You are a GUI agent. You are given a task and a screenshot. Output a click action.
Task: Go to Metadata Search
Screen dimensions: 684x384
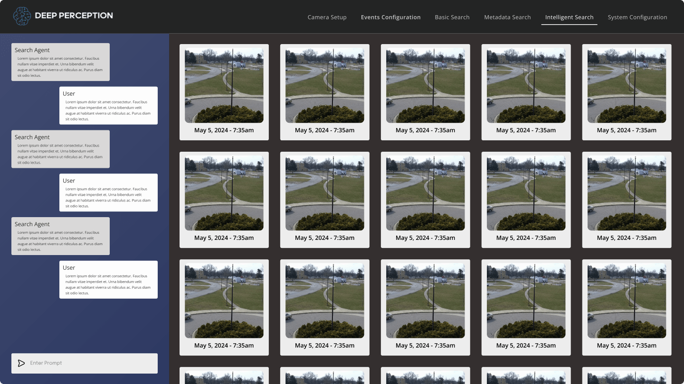pyautogui.click(x=507, y=17)
